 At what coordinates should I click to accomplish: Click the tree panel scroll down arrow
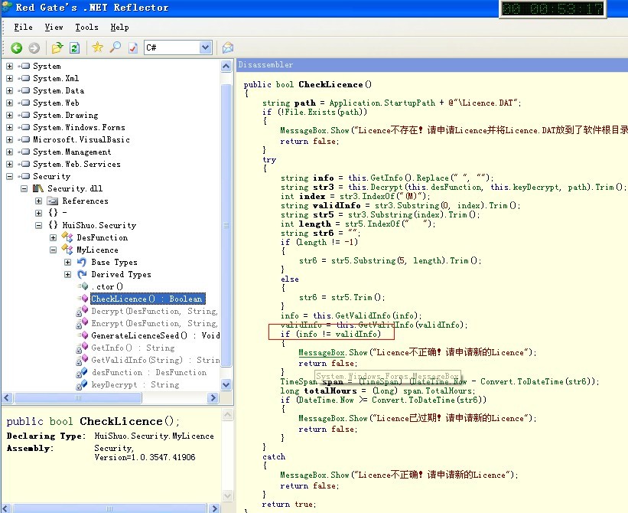[226, 385]
